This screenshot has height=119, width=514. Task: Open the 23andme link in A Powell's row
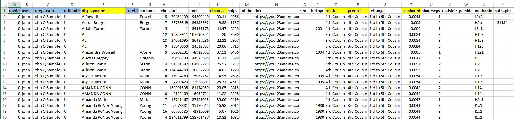[x=276, y=17]
